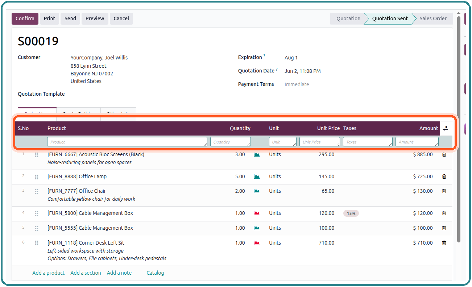Click drag handle on FURN_5800 row

coord(37,214)
